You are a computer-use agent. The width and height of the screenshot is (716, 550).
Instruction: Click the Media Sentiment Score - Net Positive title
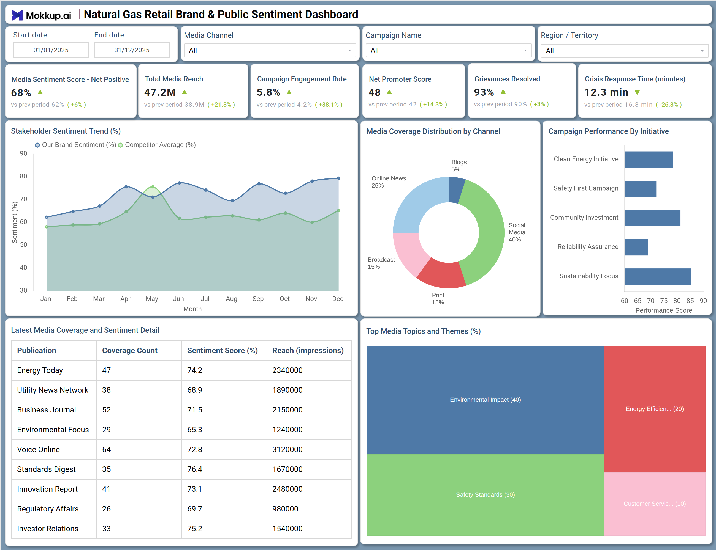(x=70, y=79)
